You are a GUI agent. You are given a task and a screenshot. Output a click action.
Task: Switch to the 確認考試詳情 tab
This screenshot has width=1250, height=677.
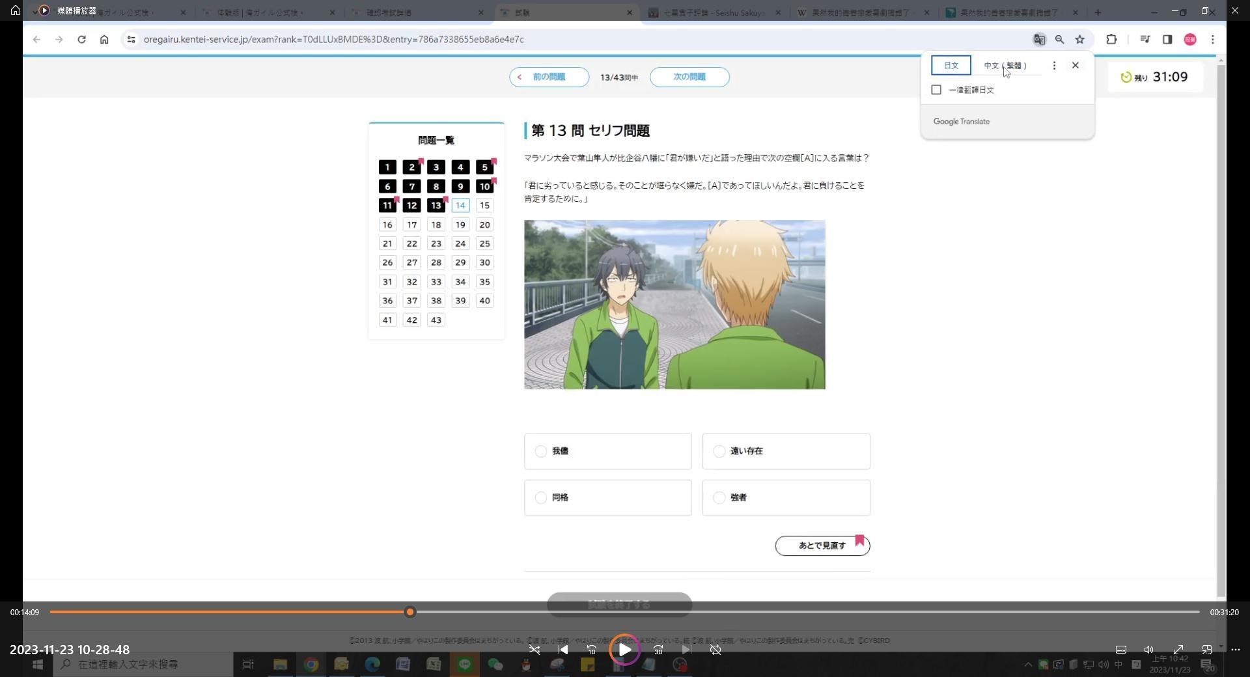[x=417, y=12]
